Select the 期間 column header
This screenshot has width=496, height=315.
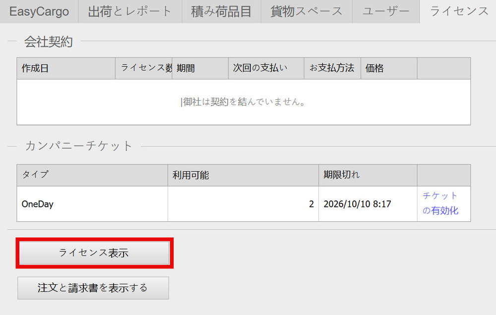(x=200, y=68)
